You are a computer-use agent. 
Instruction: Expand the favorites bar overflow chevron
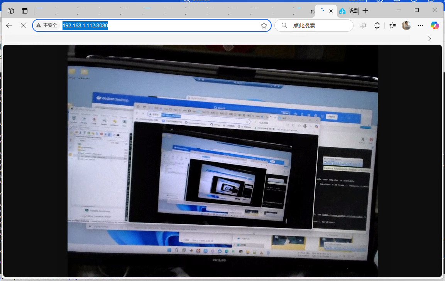coord(430,39)
